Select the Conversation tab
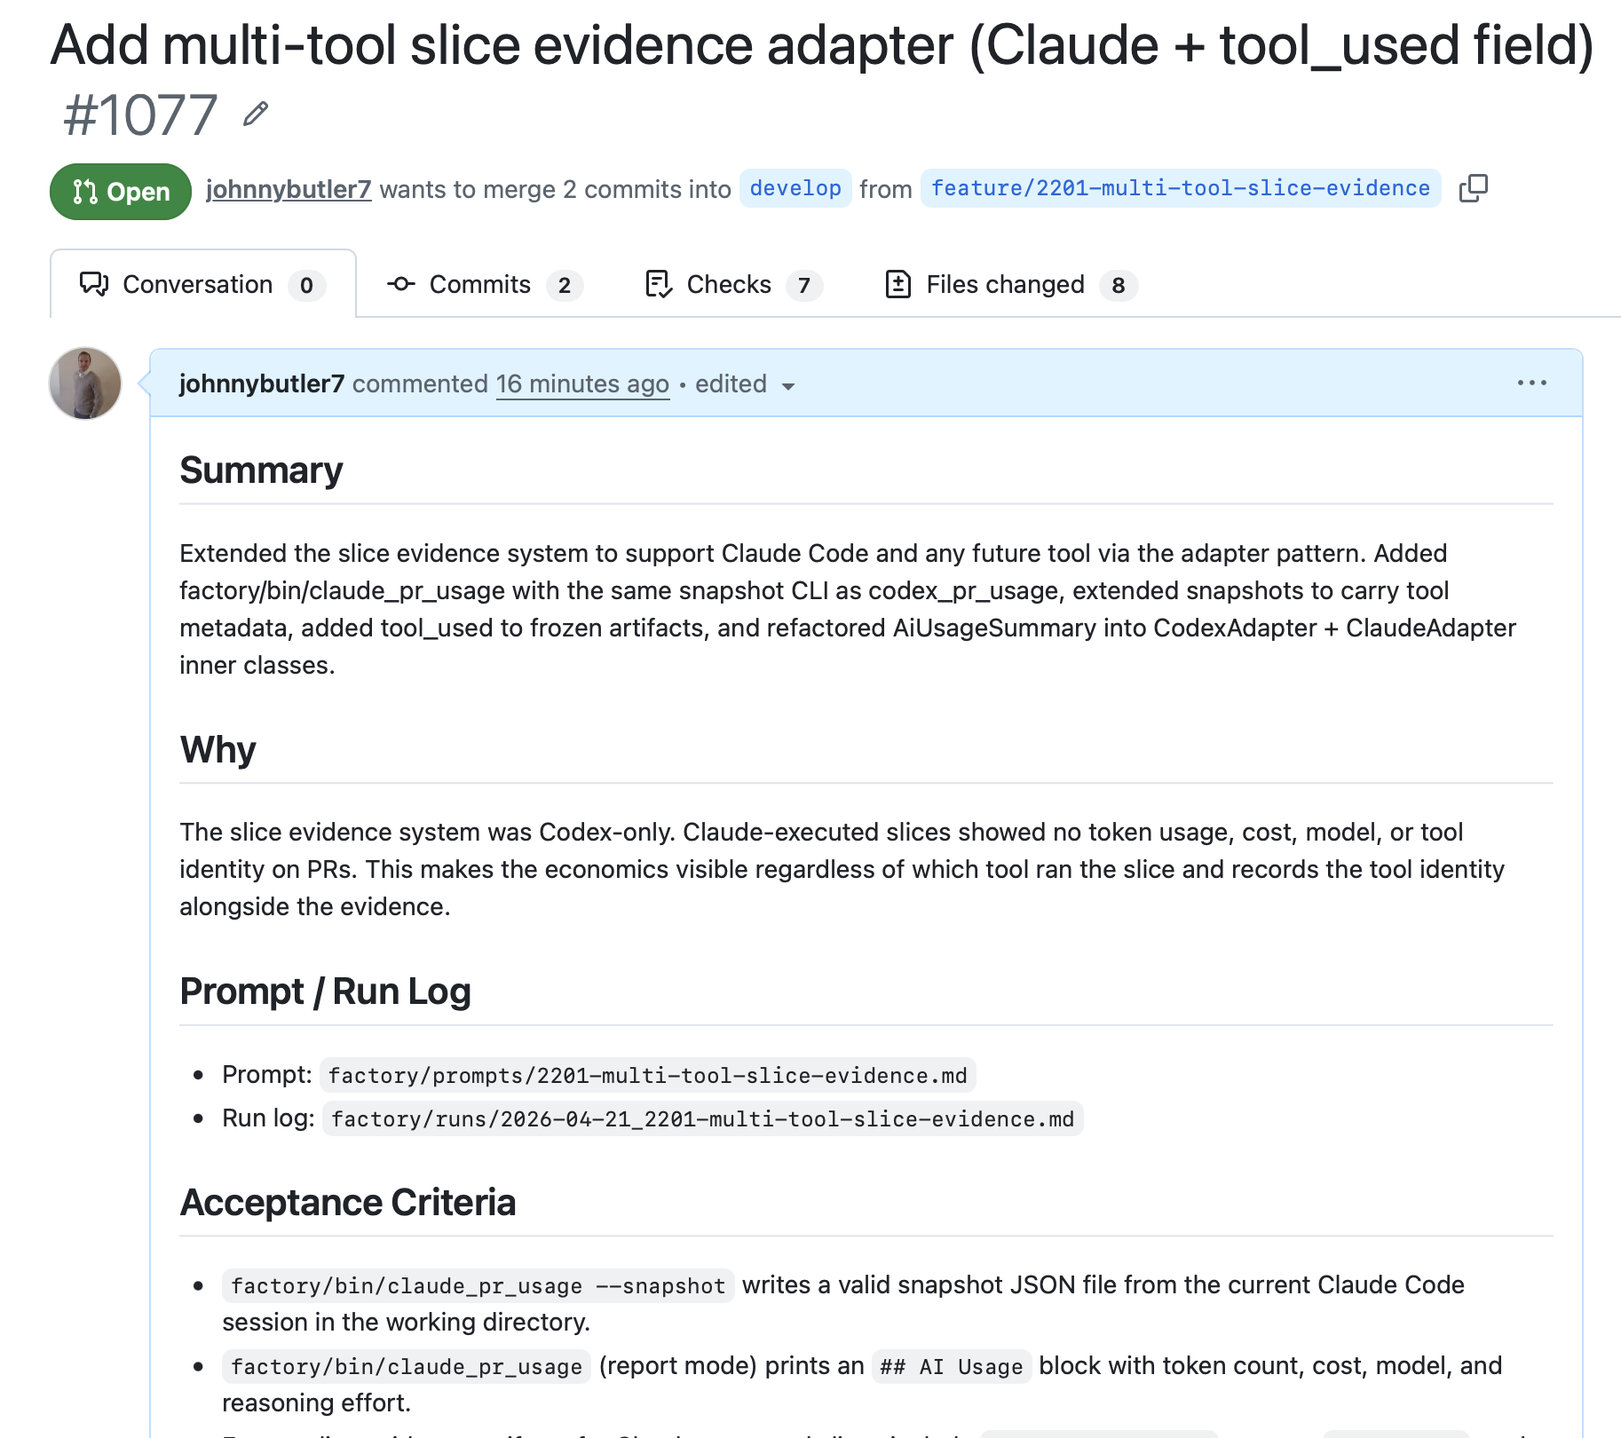1621x1438 pixels. [x=203, y=284]
